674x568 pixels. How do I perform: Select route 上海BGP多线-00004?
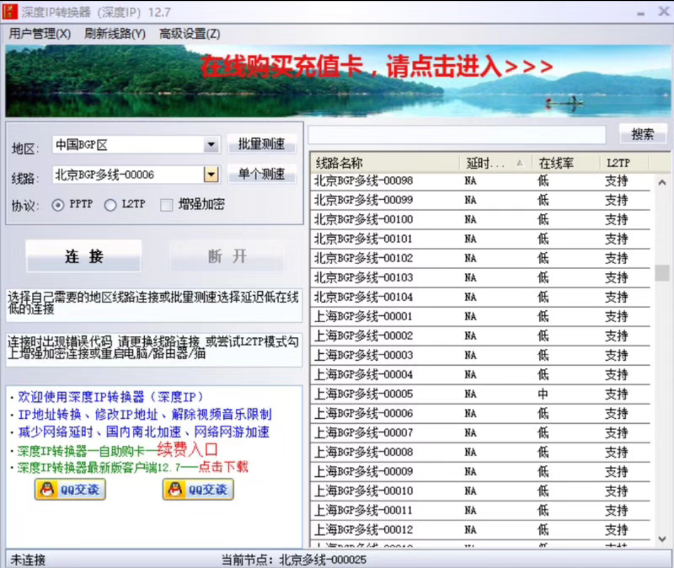click(x=480, y=375)
